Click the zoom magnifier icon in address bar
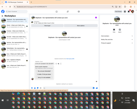 pyautogui.click(x=113, y=7)
